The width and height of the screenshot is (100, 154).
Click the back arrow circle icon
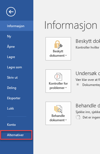pyautogui.click(x=11, y=12)
